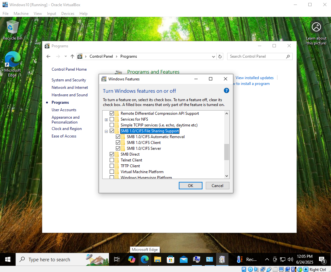331x272 pixels.
Task: Open Network and Internet category
Action: pyautogui.click(x=70, y=88)
